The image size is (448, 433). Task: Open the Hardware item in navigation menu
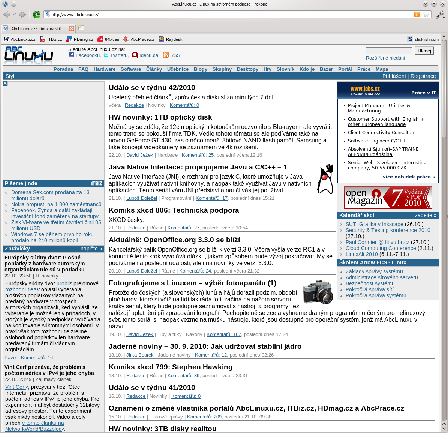click(105, 69)
